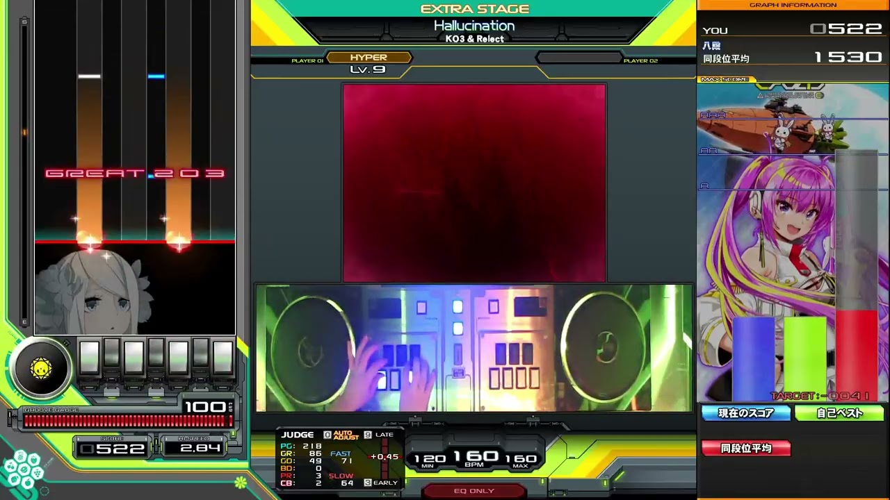Click the GREAT 203 combo judgement text
This screenshot has width=890, height=500.
[x=135, y=174]
